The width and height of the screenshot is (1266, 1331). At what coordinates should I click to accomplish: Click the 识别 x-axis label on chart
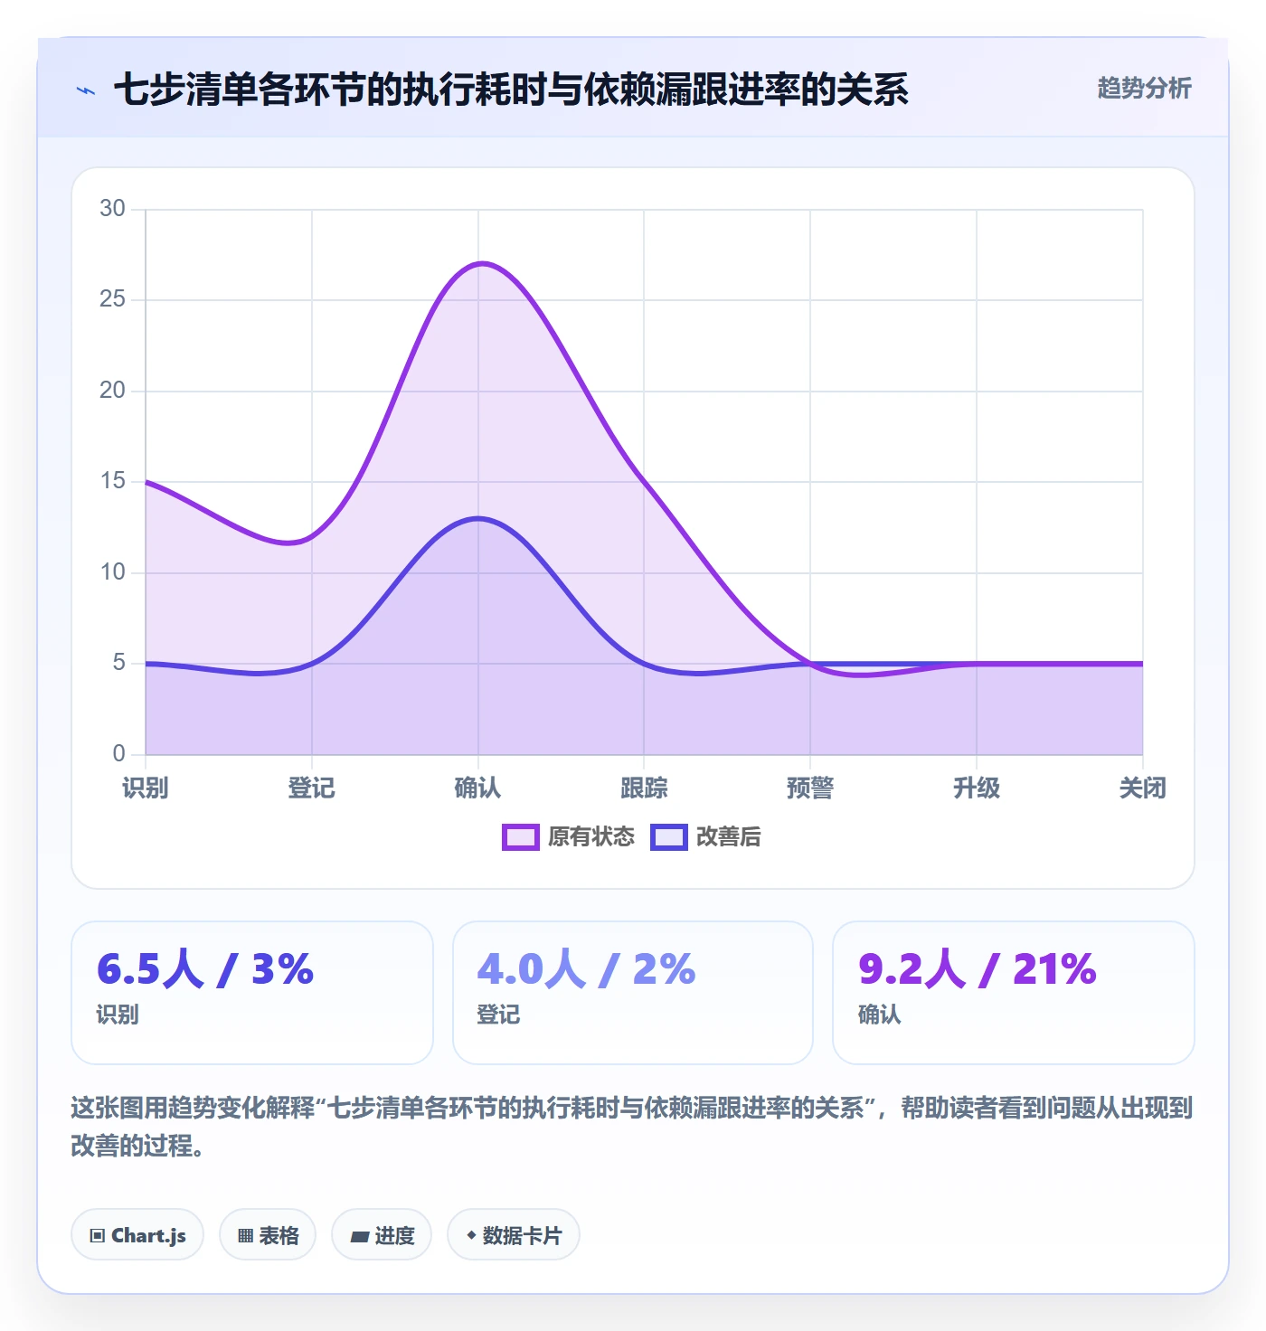146,788
